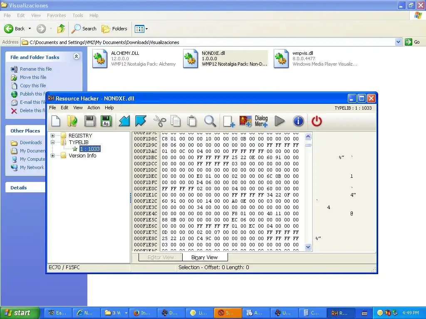Toggle the Folders pane in Explorer
The width and height of the screenshot is (426, 319).
(x=114, y=29)
